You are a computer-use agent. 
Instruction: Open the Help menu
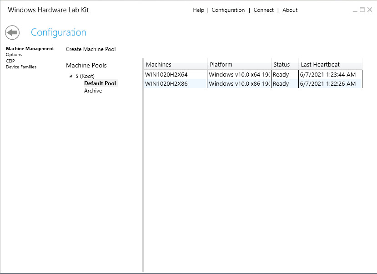pyautogui.click(x=198, y=10)
